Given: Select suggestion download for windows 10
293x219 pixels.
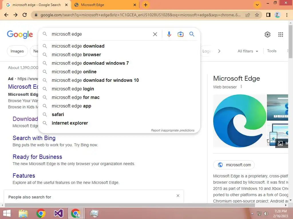Looking at the screenshot, I should point(119,80).
